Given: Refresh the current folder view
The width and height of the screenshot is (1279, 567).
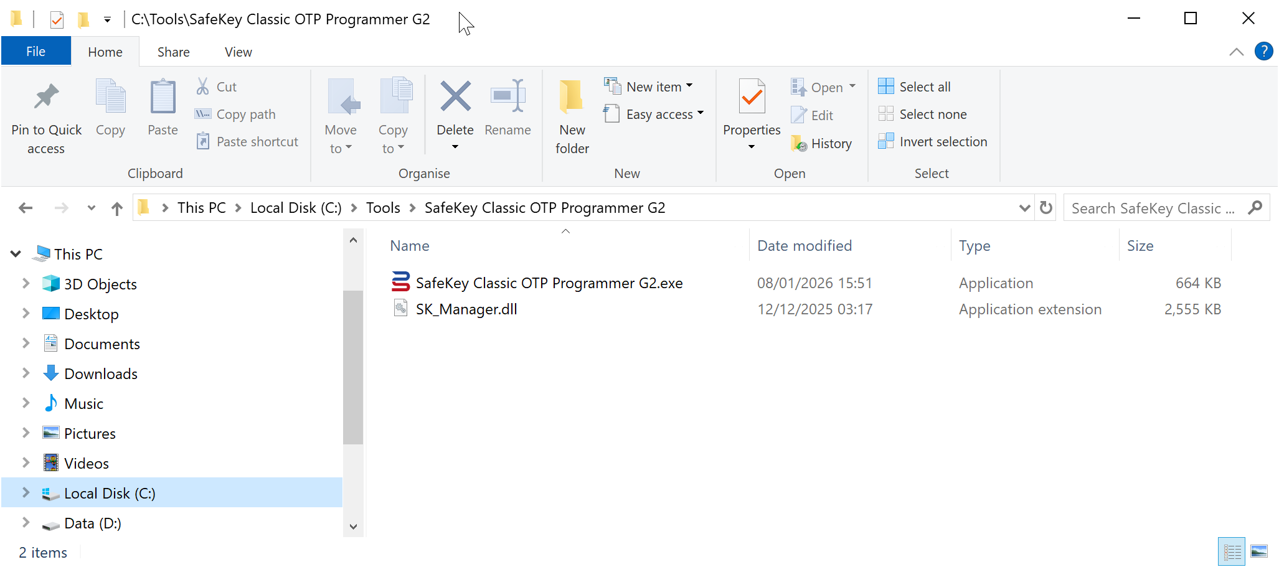Looking at the screenshot, I should coord(1046,208).
